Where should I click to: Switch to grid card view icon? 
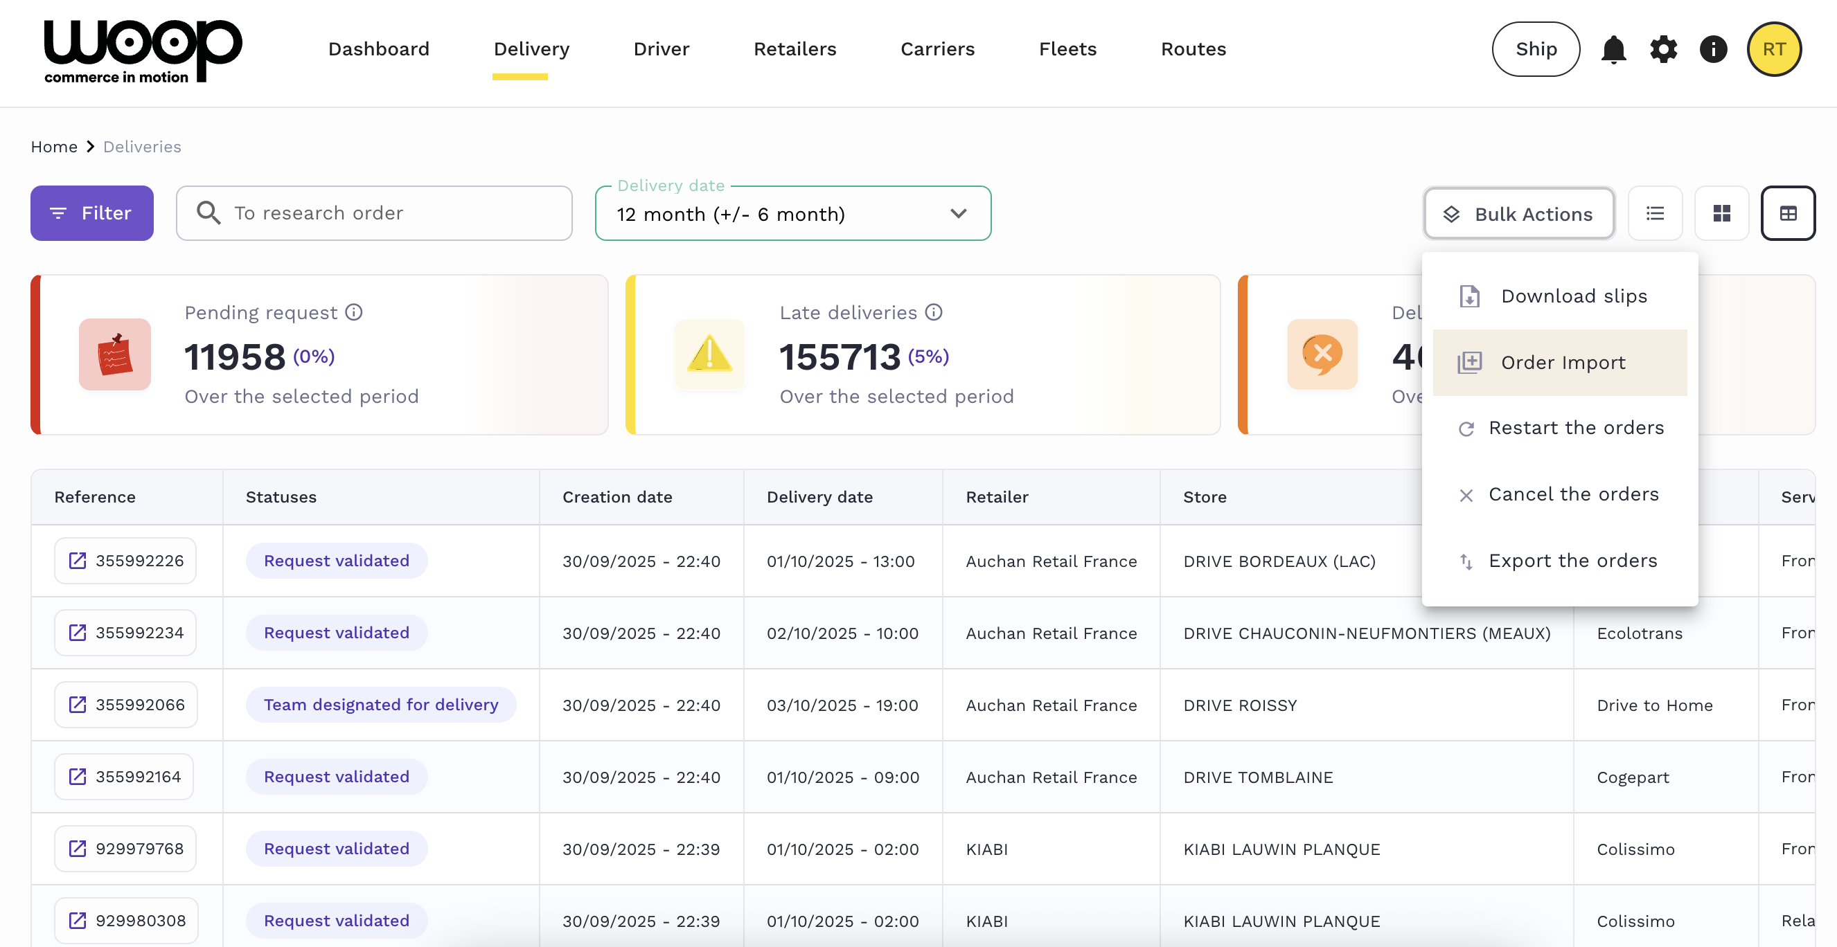[x=1721, y=213]
